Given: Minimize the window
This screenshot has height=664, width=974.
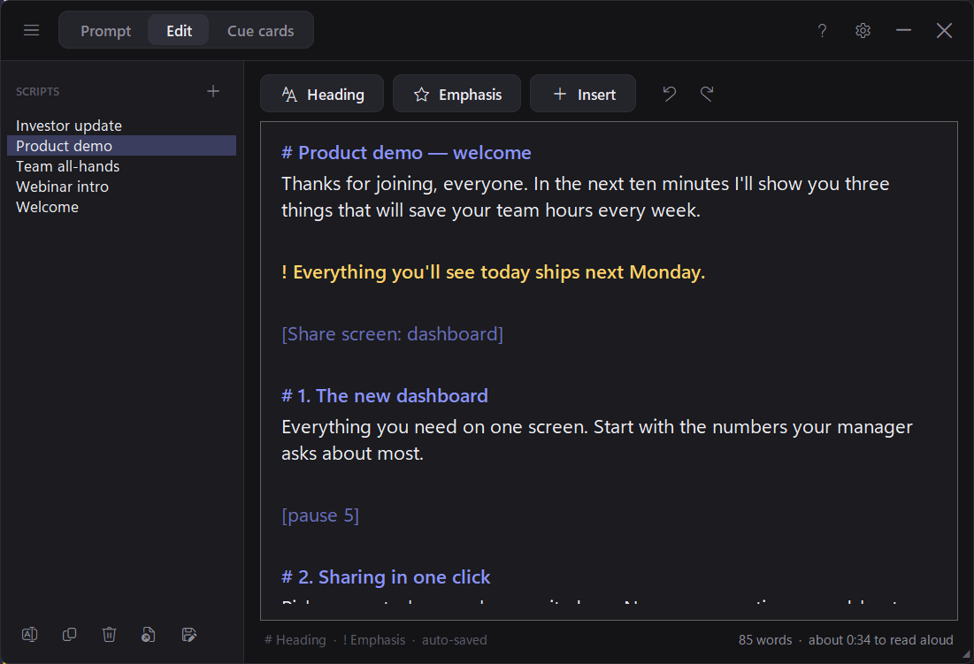Looking at the screenshot, I should [x=904, y=30].
